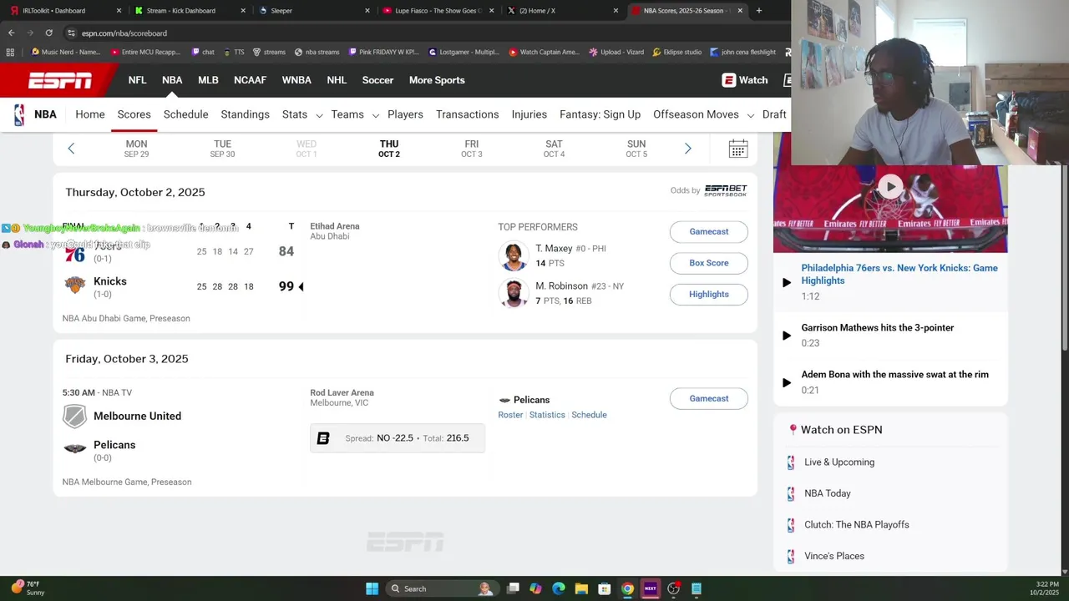Click the ESPN BET sportsbook logo

[x=726, y=190]
